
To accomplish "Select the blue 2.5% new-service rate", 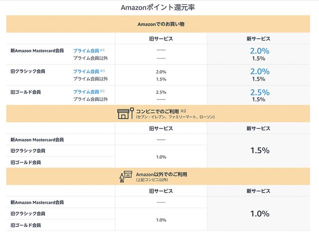I will coord(259,92).
